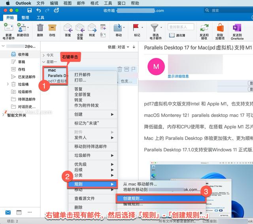Open the 移动 dropdown arrow
Screen dimensions: 253x224
point(124,27)
